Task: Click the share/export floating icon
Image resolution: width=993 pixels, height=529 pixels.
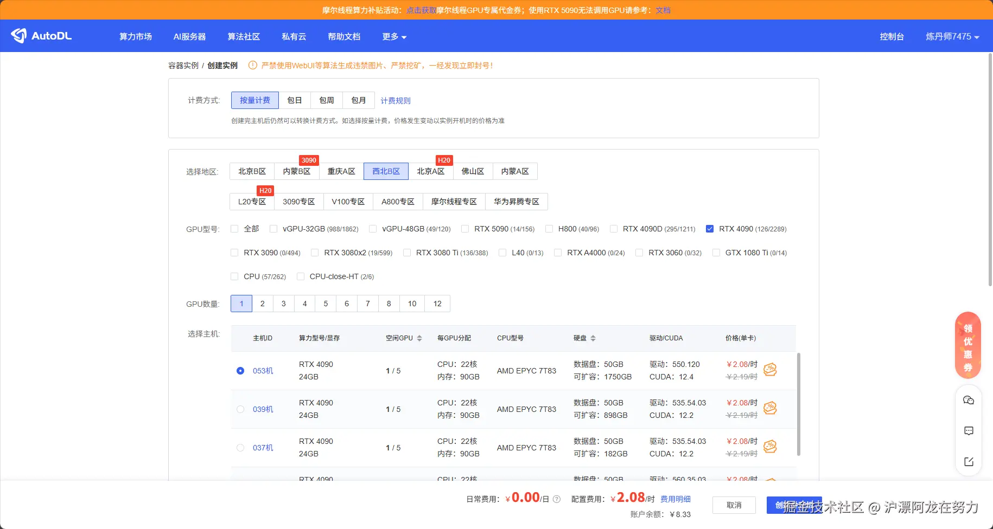Action: pyautogui.click(x=969, y=462)
